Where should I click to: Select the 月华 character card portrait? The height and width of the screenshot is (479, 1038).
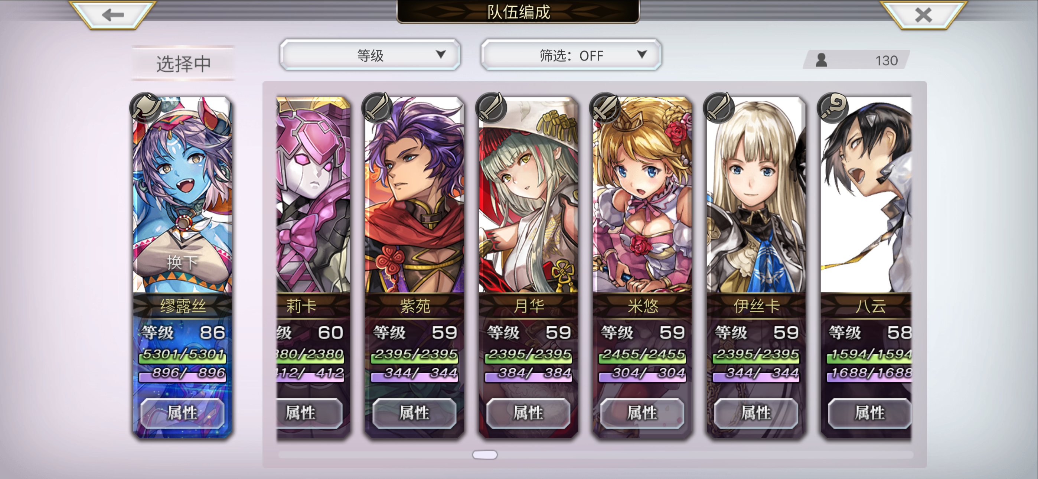point(528,195)
